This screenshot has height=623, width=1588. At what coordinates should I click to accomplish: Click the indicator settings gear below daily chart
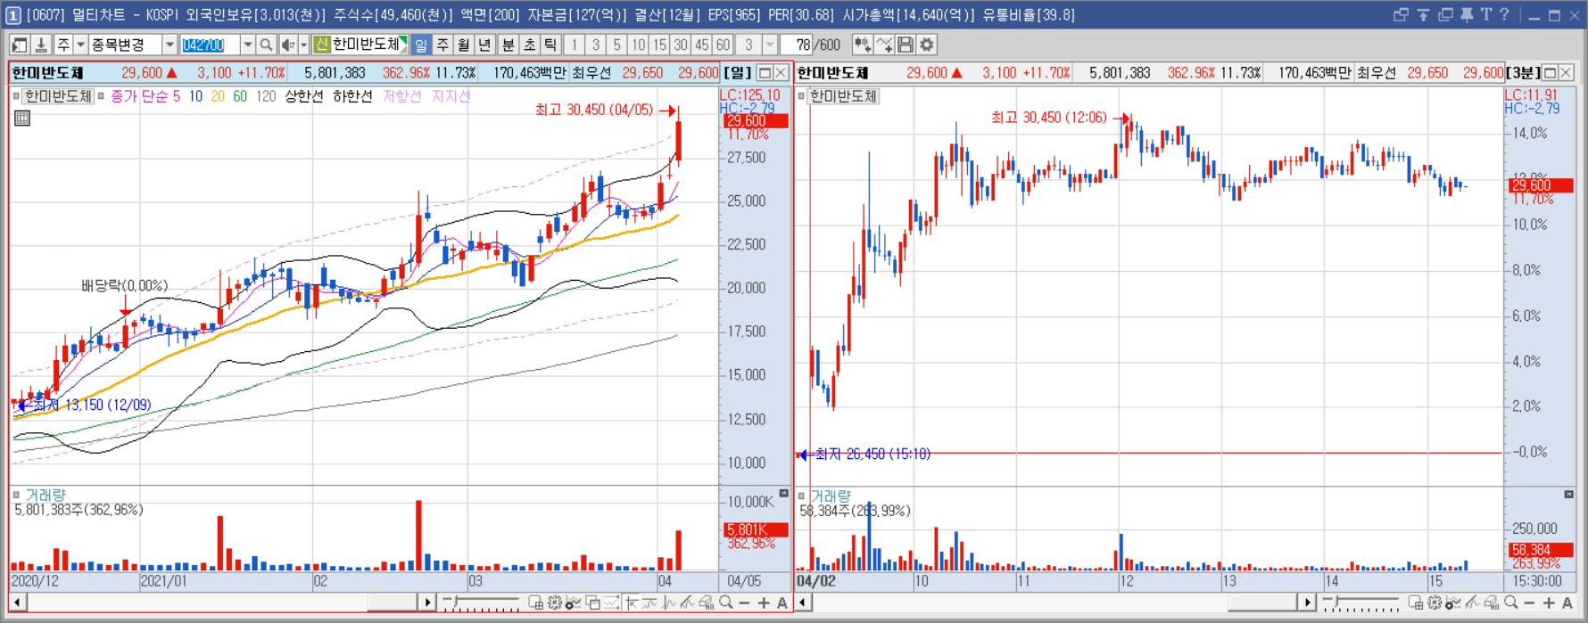(554, 603)
